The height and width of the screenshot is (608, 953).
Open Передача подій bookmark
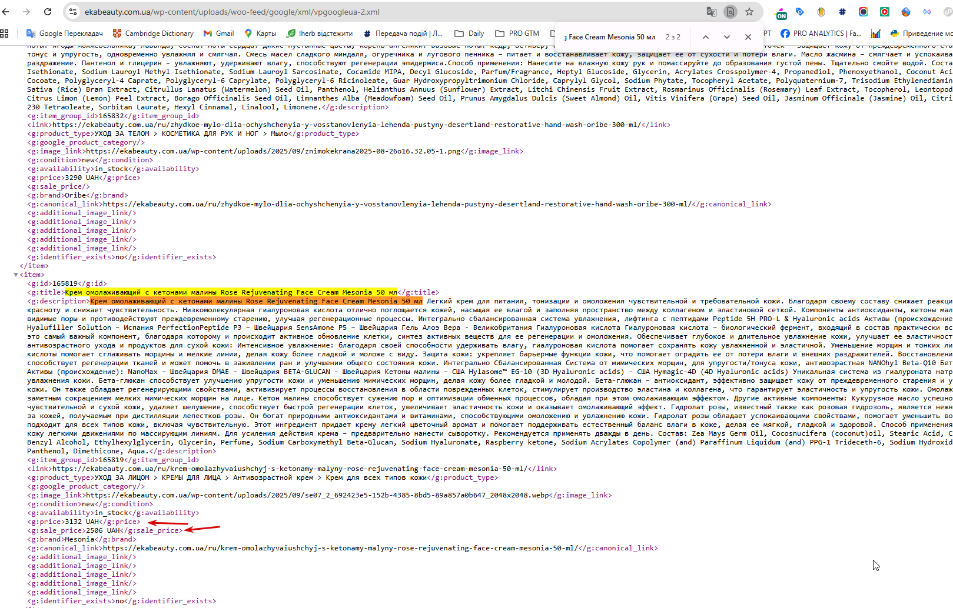click(403, 34)
